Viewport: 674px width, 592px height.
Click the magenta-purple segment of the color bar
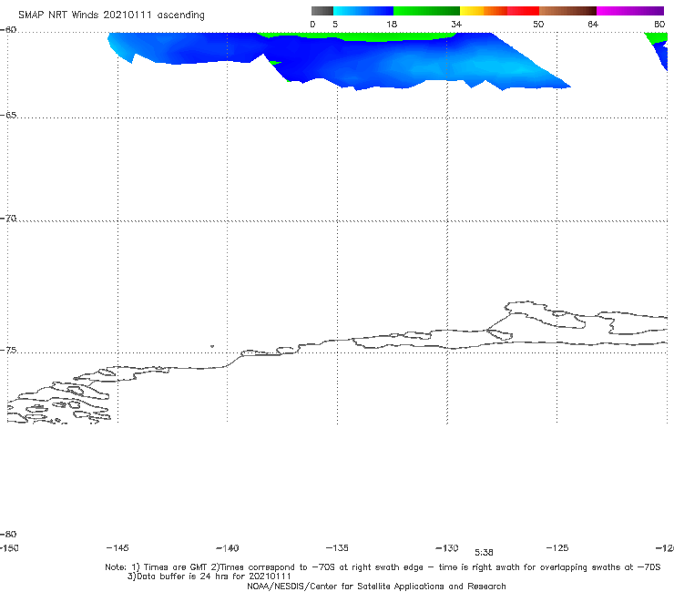(x=629, y=11)
